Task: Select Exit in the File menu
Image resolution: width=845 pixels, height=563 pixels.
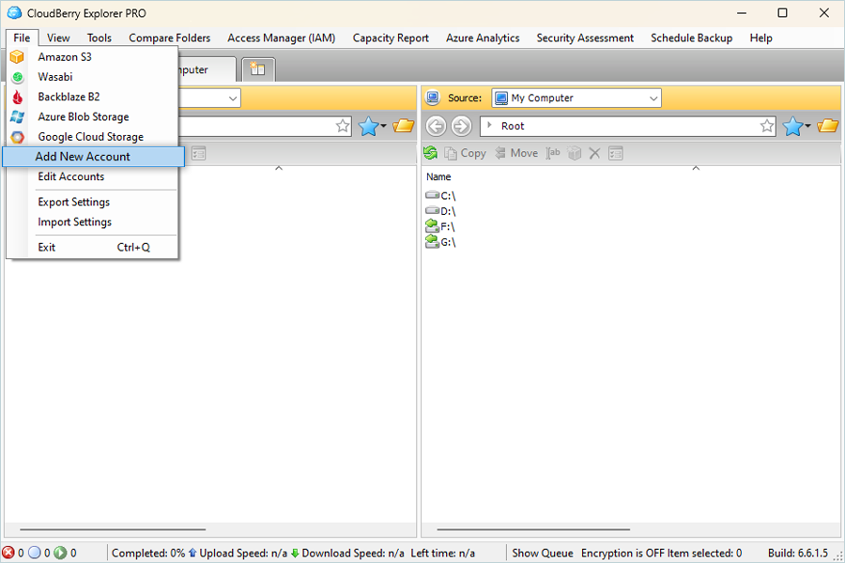Action: [x=92, y=248]
